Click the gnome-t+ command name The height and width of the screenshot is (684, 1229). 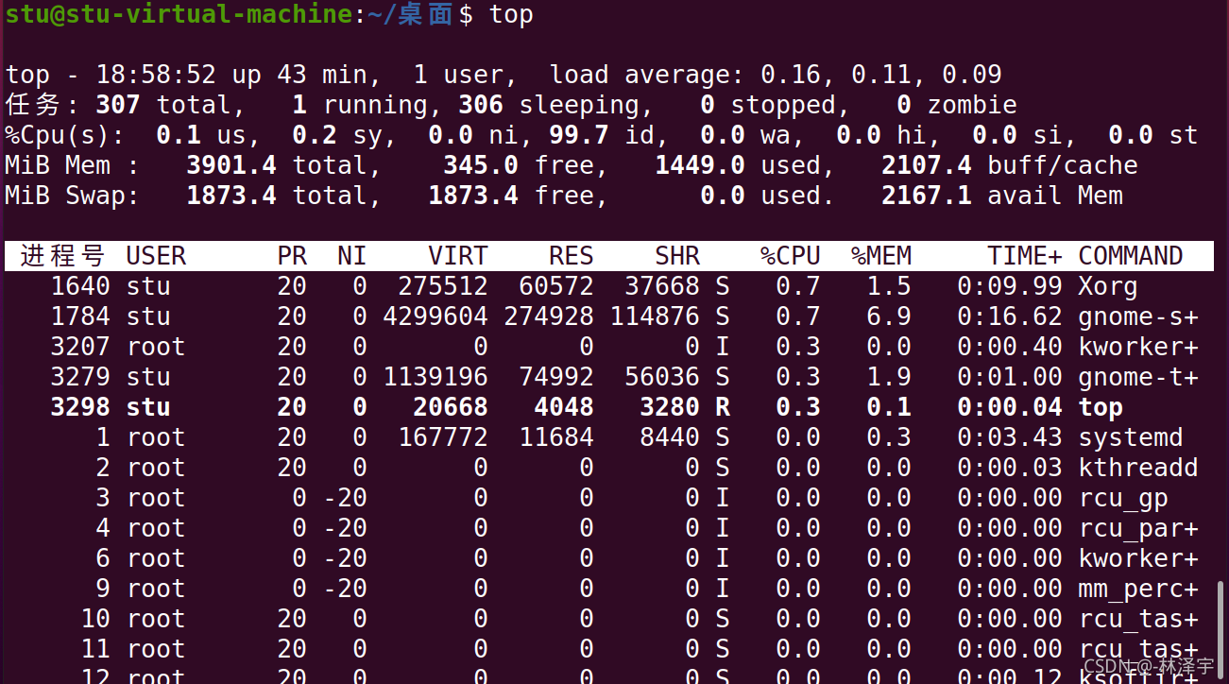click(1138, 377)
